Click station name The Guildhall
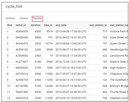The image size is (129, 102). [x=119, y=80]
